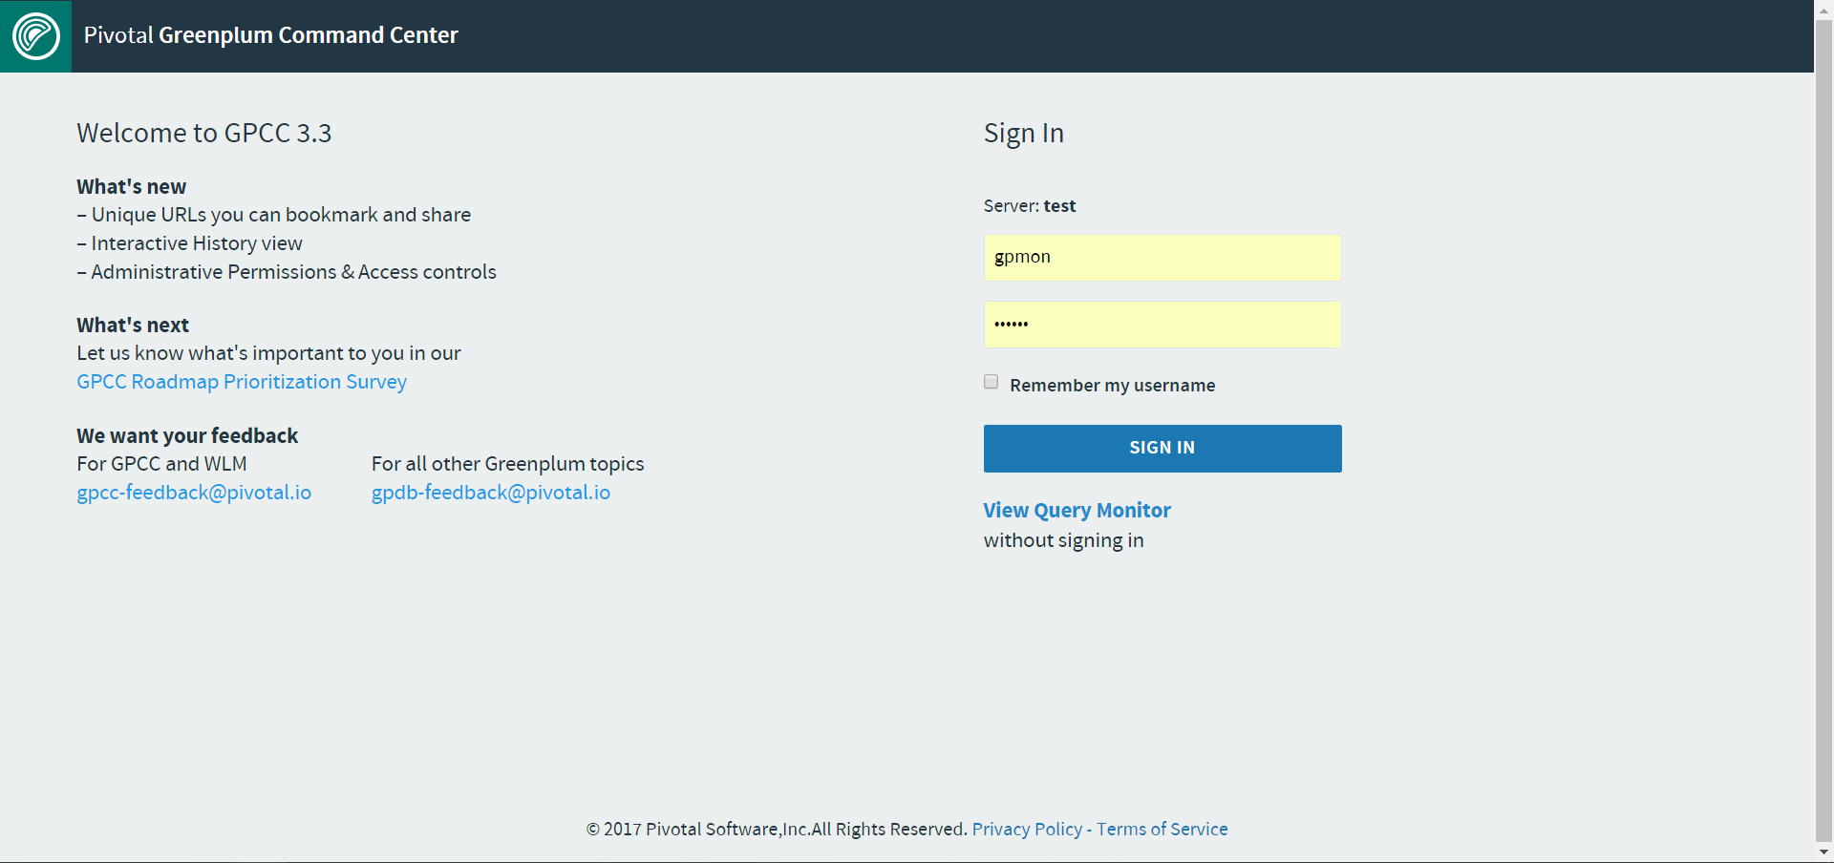Click the Welcome to GPCC 3.3 heading

pyautogui.click(x=203, y=134)
